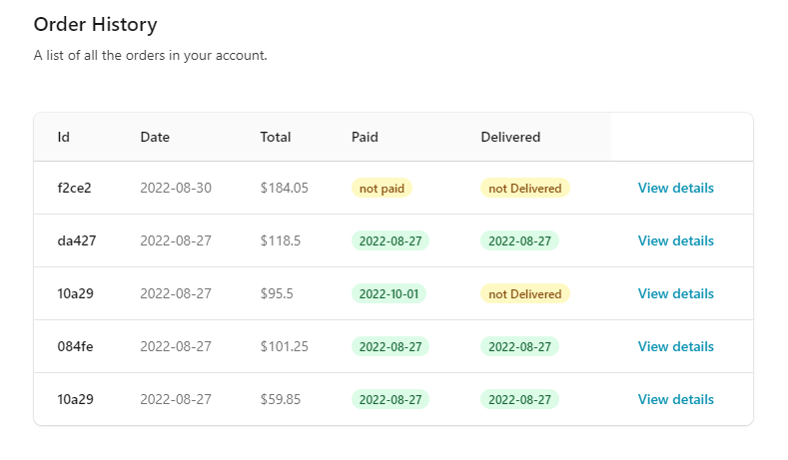This screenshot has width=788, height=460.
Task: Click the Total column header
Action: pyautogui.click(x=276, y=137)
